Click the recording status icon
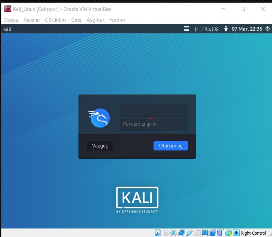Image resolution: width=272 pixels, height=237 pixels. pos(213,233)
